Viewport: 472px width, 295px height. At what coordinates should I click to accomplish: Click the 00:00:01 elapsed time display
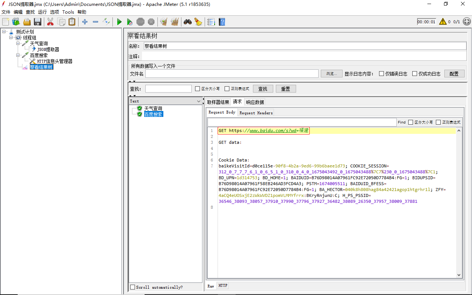coord(426,22)
